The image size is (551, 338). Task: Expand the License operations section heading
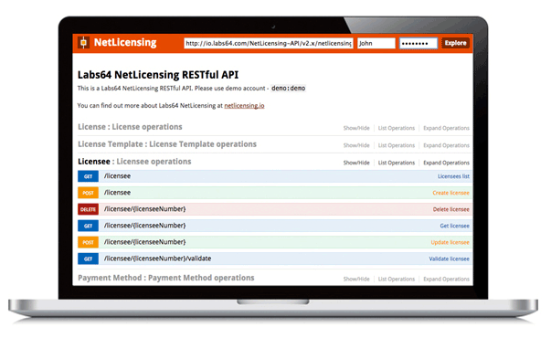click(130, 127)
